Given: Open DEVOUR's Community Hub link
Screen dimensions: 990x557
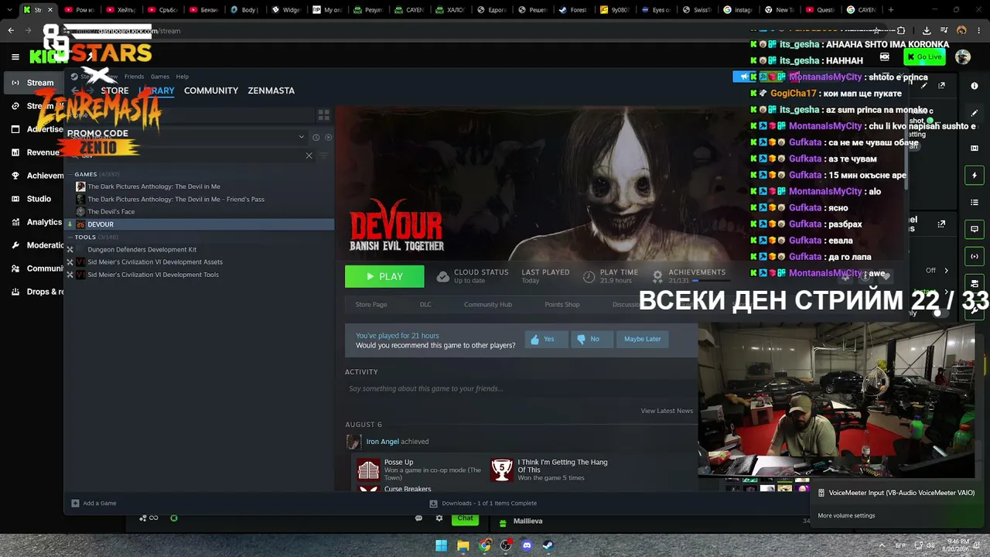Looking at the screenshot, I should pos(488,305).
